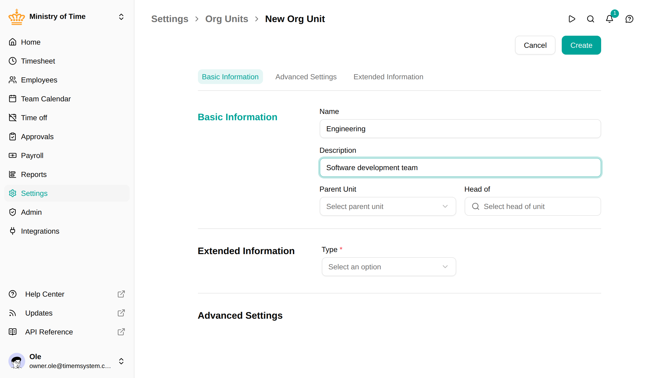Click the Create button

click(581, 45)
